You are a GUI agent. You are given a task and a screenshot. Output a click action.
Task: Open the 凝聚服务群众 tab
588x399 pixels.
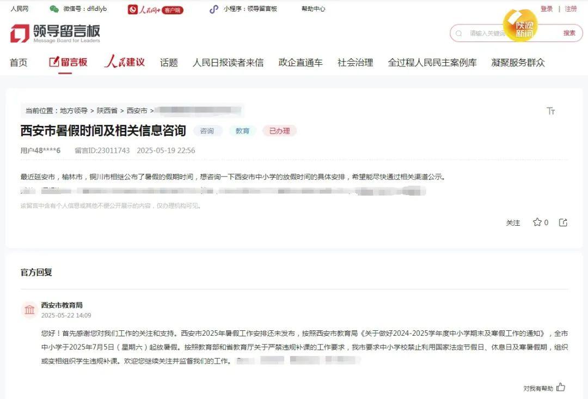coord(518,62)
